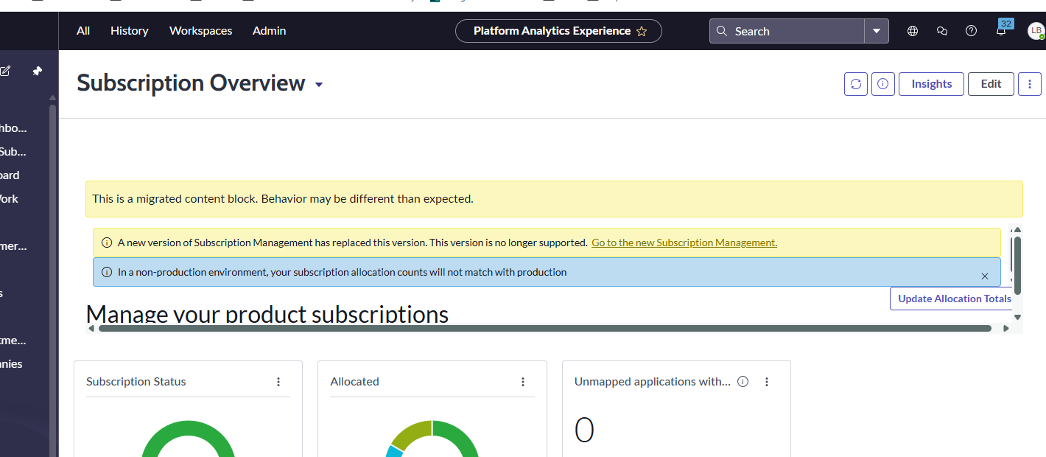Select the compose icon in the sidebar

click(x=5, y=70)
